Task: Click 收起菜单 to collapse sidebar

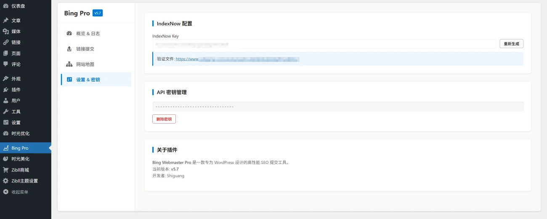Action: pos(26,192)
